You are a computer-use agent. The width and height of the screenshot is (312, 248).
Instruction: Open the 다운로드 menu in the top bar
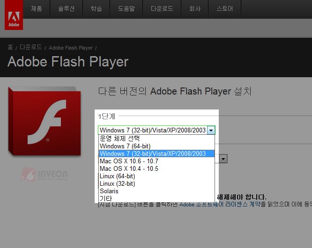(x=162, y=9)
